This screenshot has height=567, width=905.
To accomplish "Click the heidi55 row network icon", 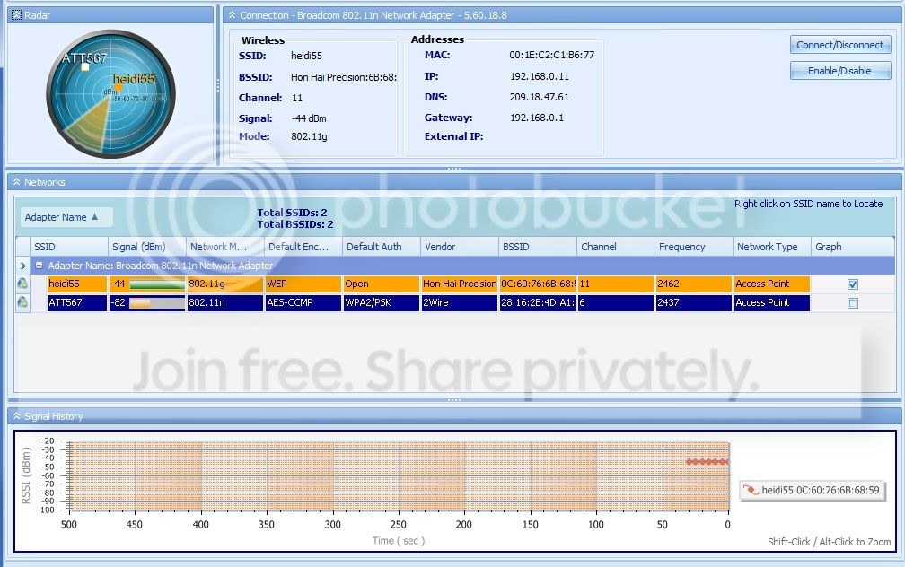I will tap(22, 283).
